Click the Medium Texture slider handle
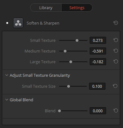123x128 pixels. pyautogui.click(x=65, y=51)
